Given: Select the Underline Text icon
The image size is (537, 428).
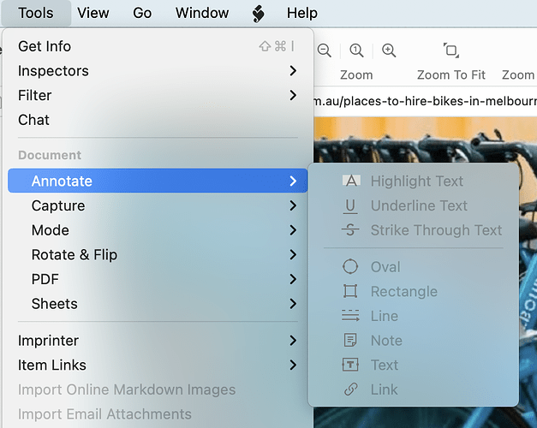Looking at the screenshot, I should coord(350,205).
